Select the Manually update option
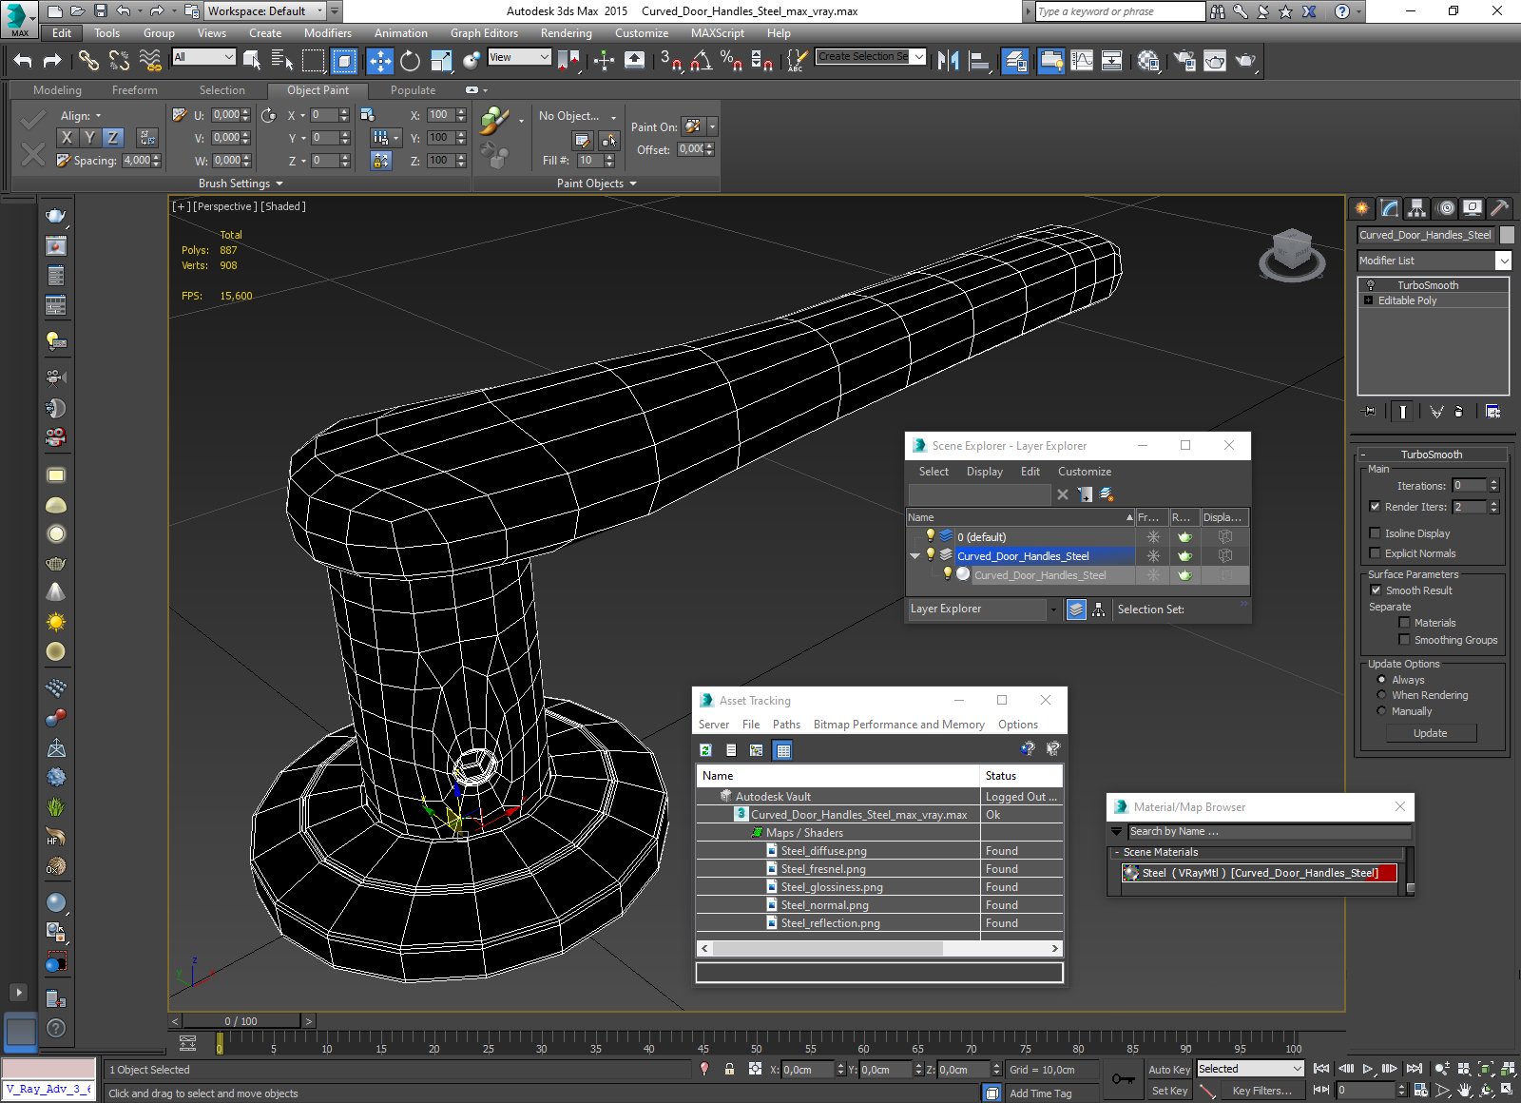1521x1103 pixels. click(1381, 711)
